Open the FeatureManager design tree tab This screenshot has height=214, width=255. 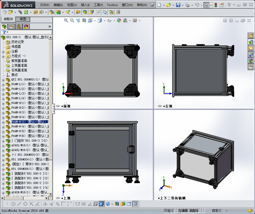coord(4,26)
